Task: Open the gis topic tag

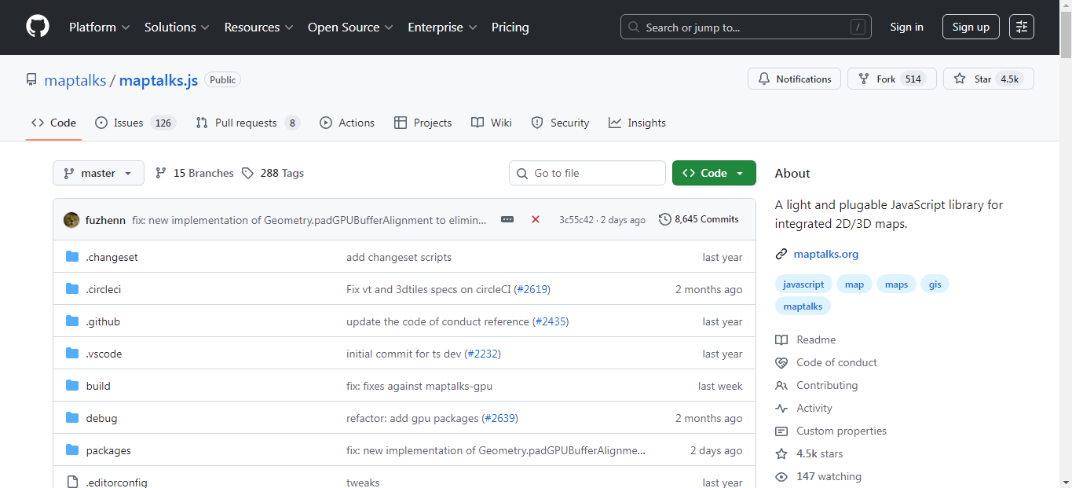Action: pos(935,284)
